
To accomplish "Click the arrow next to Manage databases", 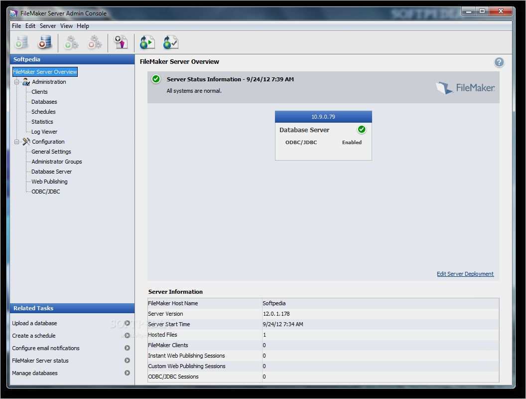I will [x=128, y=373].
